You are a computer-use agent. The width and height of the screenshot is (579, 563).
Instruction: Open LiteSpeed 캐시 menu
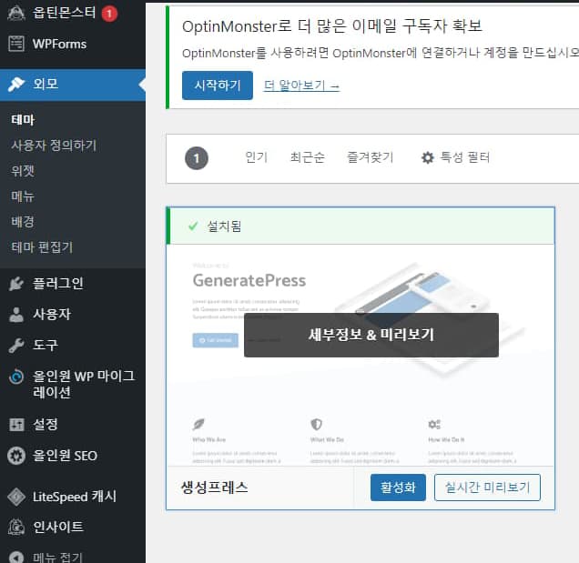73,497
